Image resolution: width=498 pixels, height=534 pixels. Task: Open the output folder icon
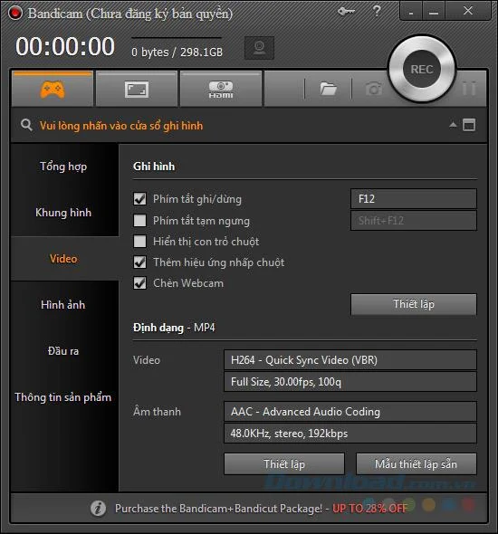328,90
